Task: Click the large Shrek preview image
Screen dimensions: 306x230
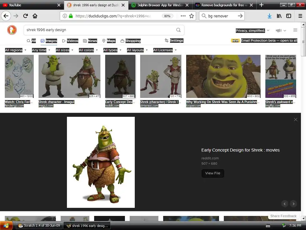Action: [x=101, y=162]
